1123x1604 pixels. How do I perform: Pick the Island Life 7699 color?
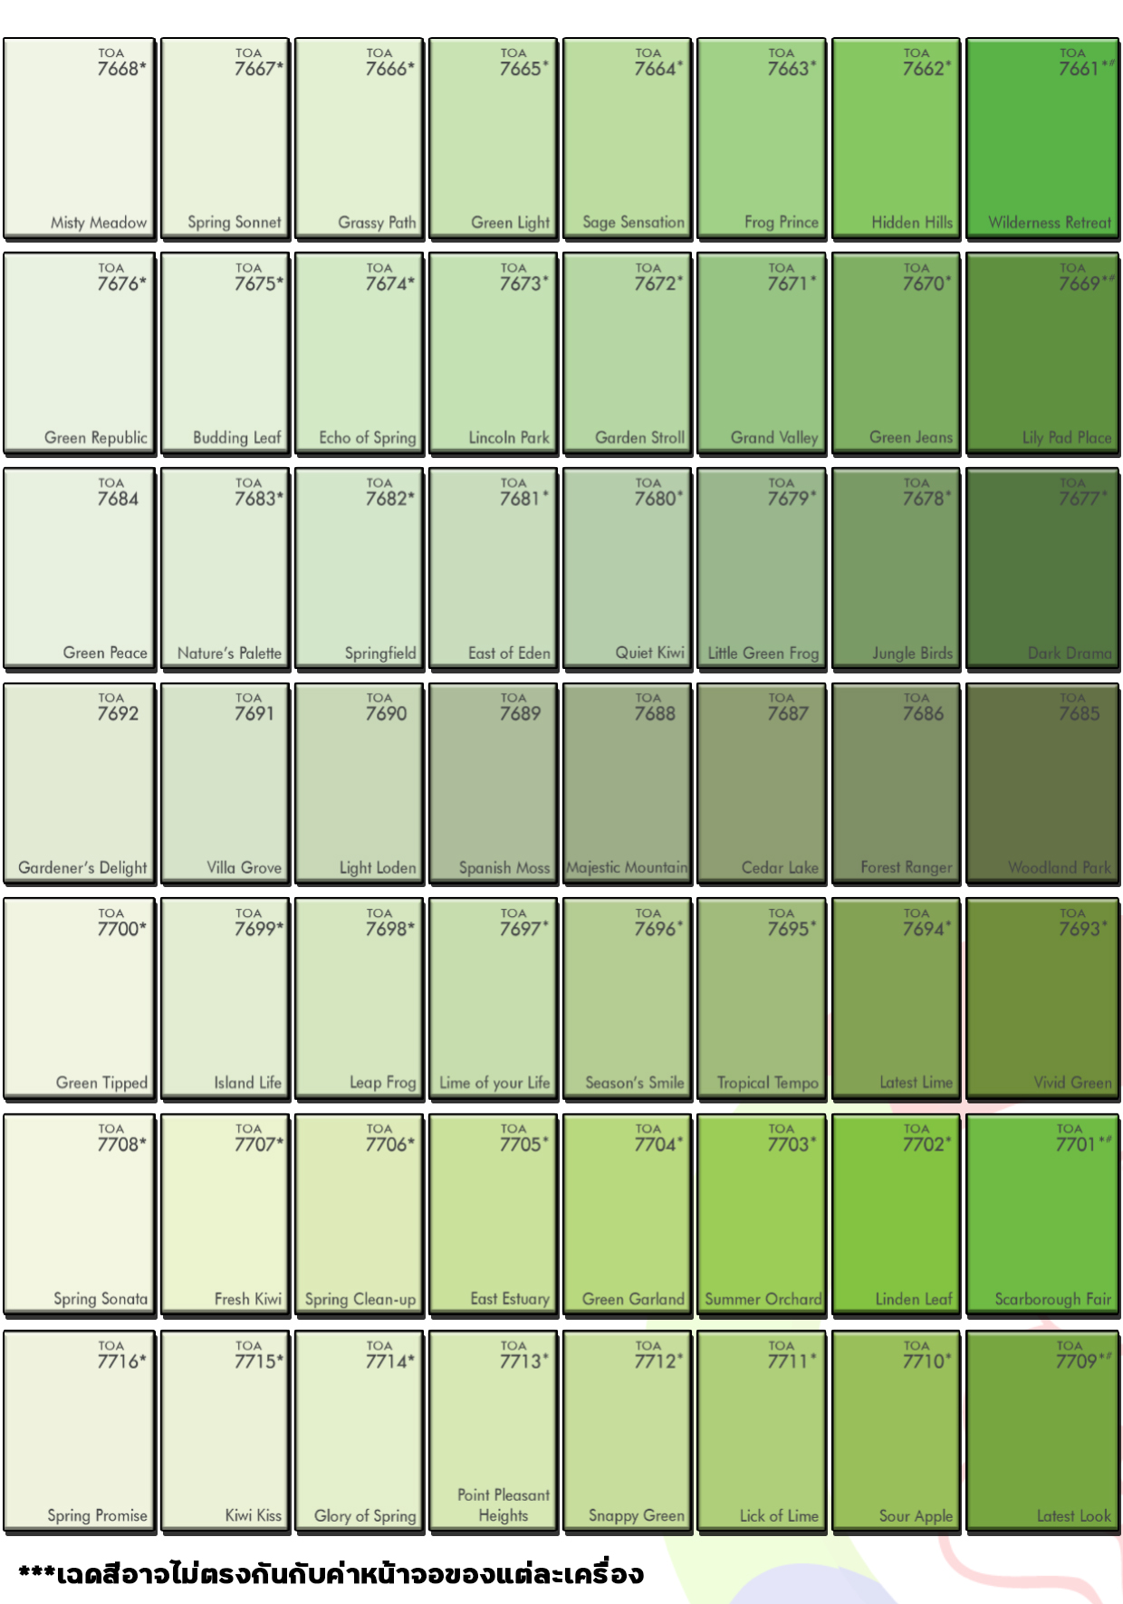point(225,999)
